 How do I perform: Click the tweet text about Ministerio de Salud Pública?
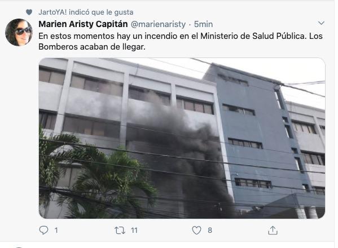click(x=181, y=41)
